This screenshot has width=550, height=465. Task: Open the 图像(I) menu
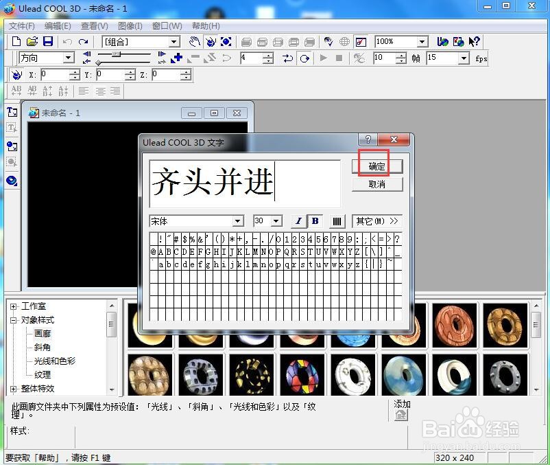point(130,26)
